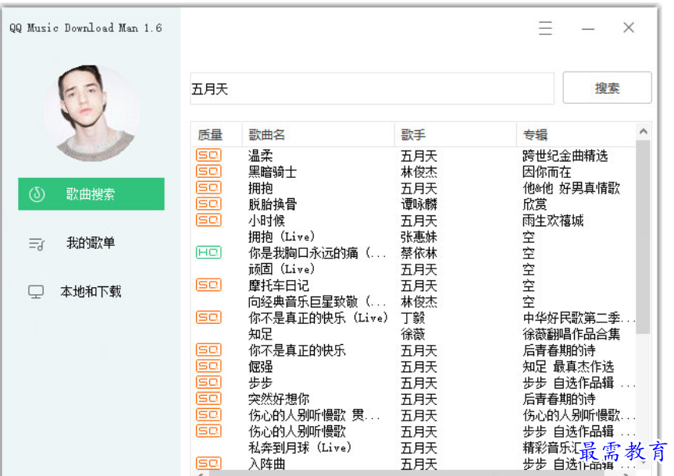This screenshot has height=476, width=674.
Task: Click SQ badge on 伤心的人别听慢歌 贯... row
Action: point(209,414)
